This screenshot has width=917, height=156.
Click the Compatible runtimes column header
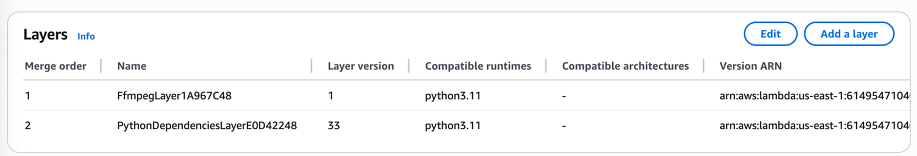pos(478,66)
